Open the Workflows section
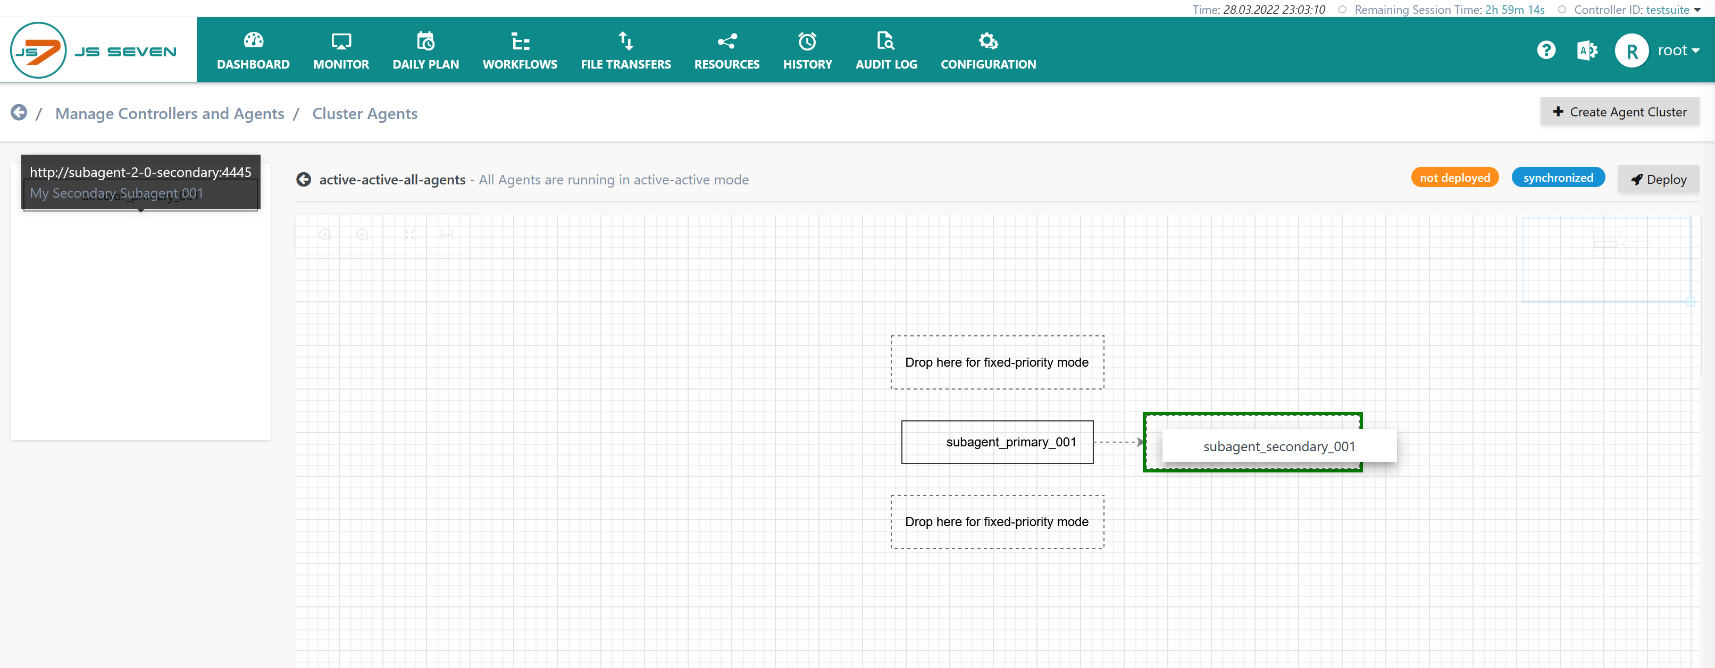The image size is (1715, 668). click(520, 50)
